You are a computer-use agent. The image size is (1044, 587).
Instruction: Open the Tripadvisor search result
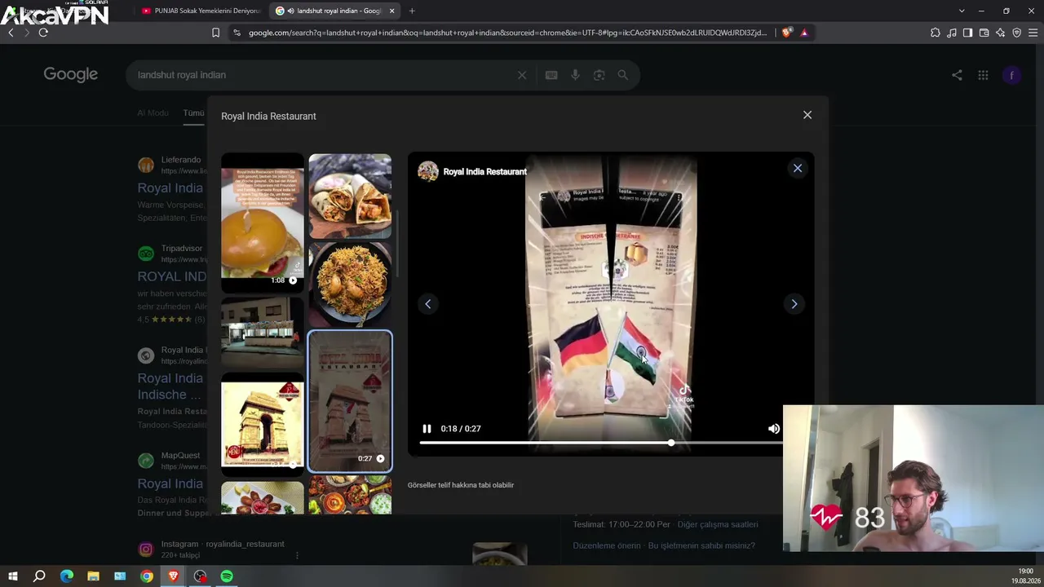point(172,276)
